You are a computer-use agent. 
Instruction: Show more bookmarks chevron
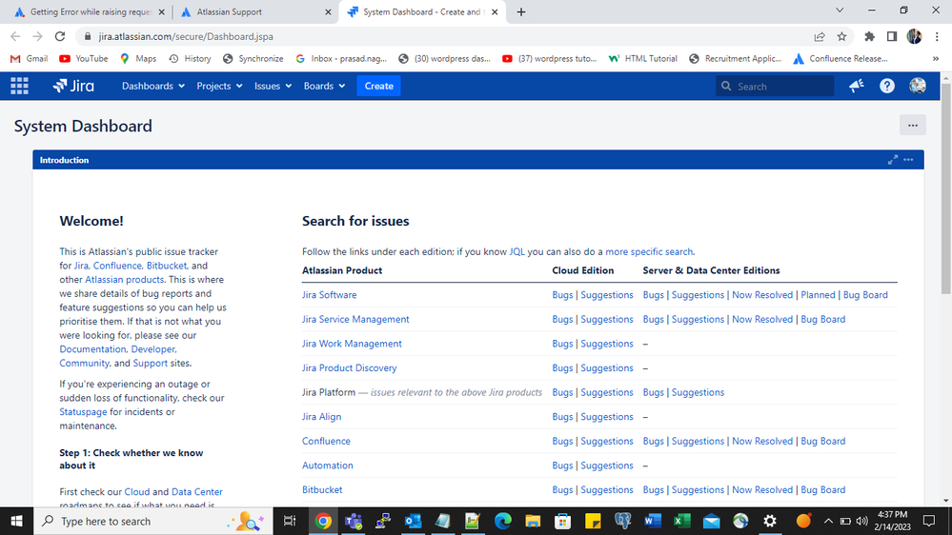tap(936, 59)
